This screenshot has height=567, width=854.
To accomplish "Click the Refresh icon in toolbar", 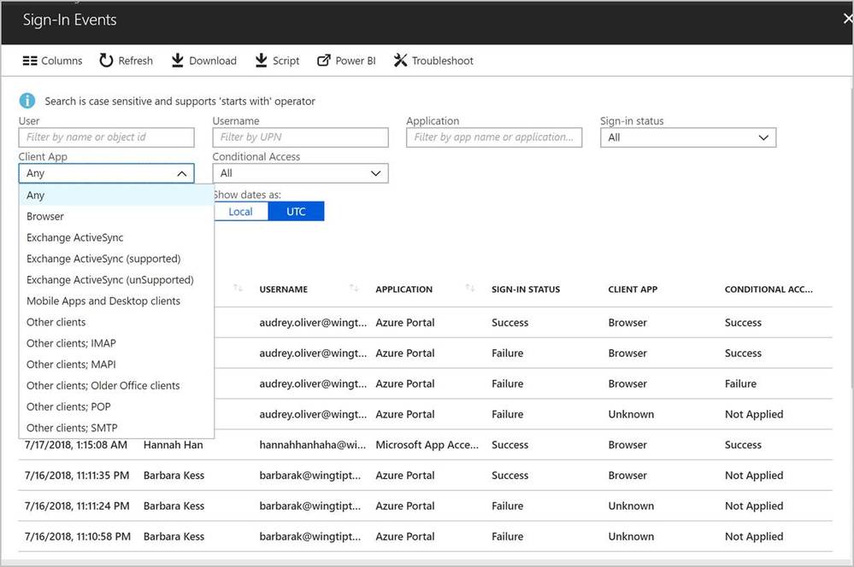I will 106,61.
